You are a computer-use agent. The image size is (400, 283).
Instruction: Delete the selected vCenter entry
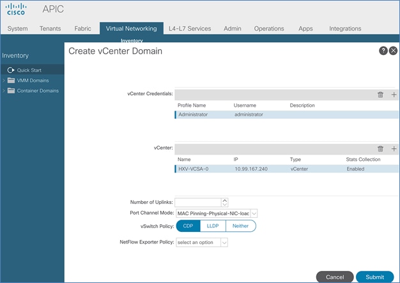tap(381, 149)
